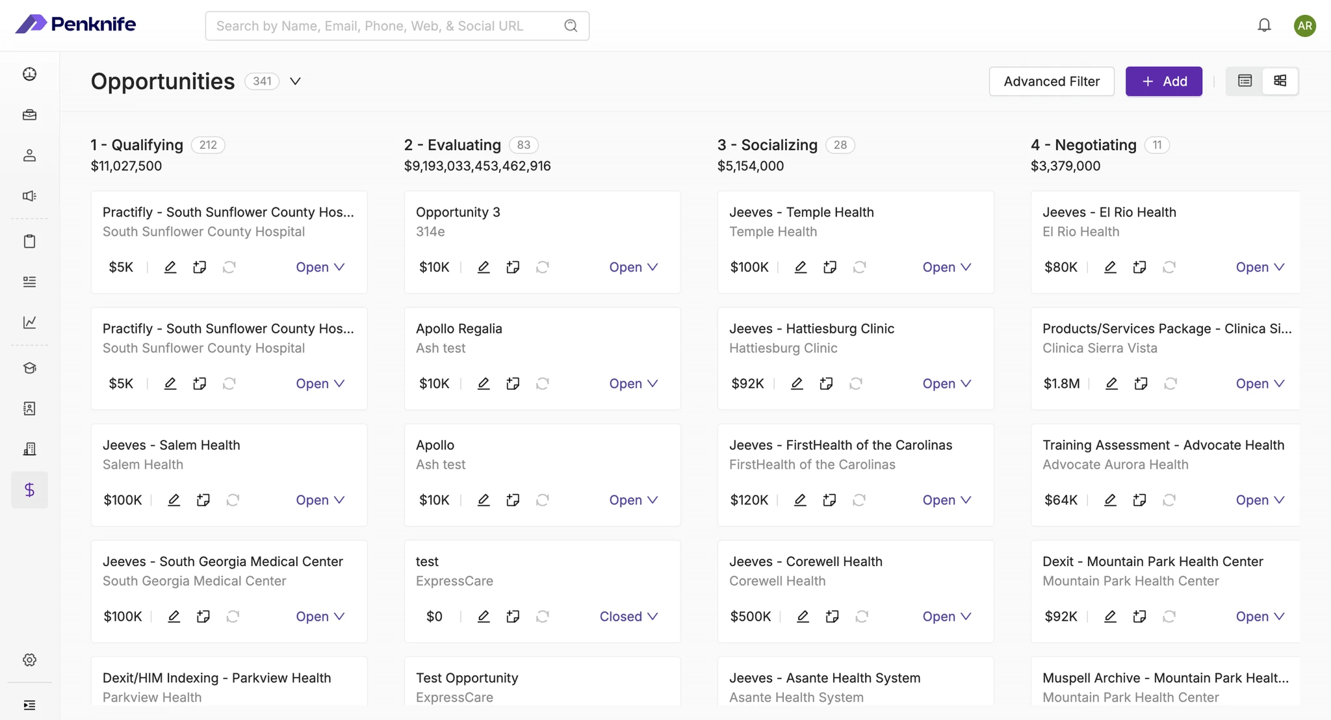Select the dollar sign opportunities icon
1331x720 pixels.
(29, 489)
